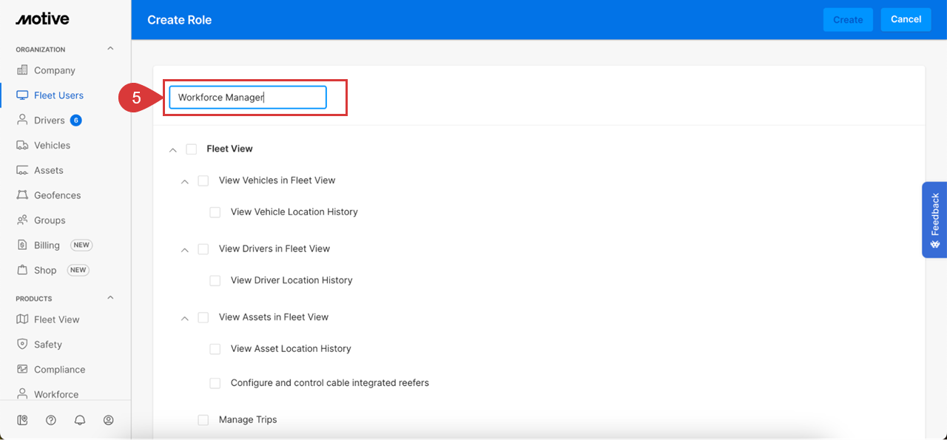Click the Shop bag icon
Viewport: 947px width, 440px height.
(22, 270)
